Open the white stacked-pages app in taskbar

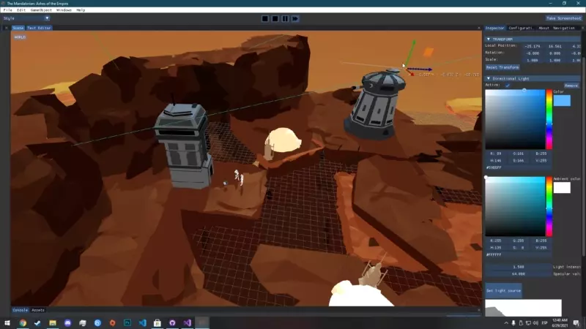pos(83,323)
